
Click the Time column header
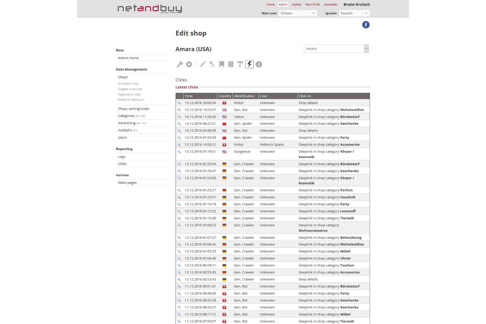(x=189, y=96)
